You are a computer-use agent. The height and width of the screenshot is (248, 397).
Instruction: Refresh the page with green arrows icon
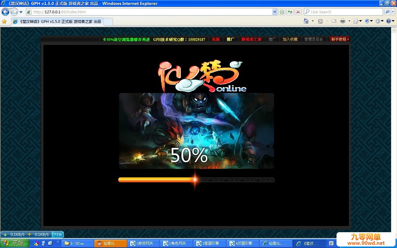[290, 12]
